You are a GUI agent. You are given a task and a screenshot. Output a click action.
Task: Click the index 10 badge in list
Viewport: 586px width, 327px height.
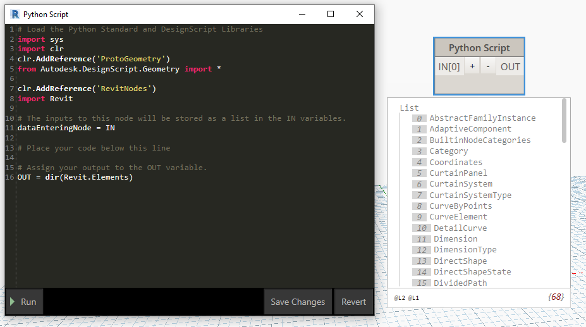point(421,228)
